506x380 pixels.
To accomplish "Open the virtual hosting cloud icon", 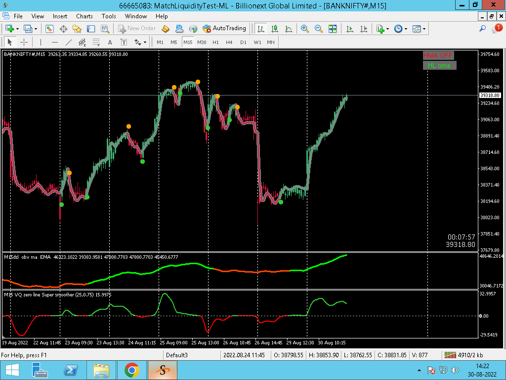I will [179, 29].
